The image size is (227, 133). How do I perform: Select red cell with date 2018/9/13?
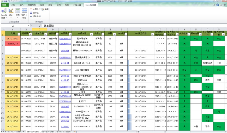pos(13,44)
